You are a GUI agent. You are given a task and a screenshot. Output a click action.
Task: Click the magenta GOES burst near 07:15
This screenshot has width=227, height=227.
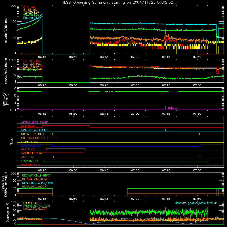click(x=166, y=108)
